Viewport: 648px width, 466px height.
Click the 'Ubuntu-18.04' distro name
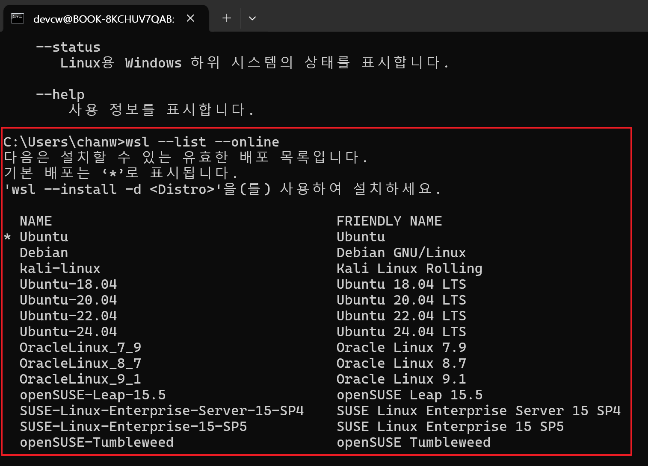pos(68,284)
